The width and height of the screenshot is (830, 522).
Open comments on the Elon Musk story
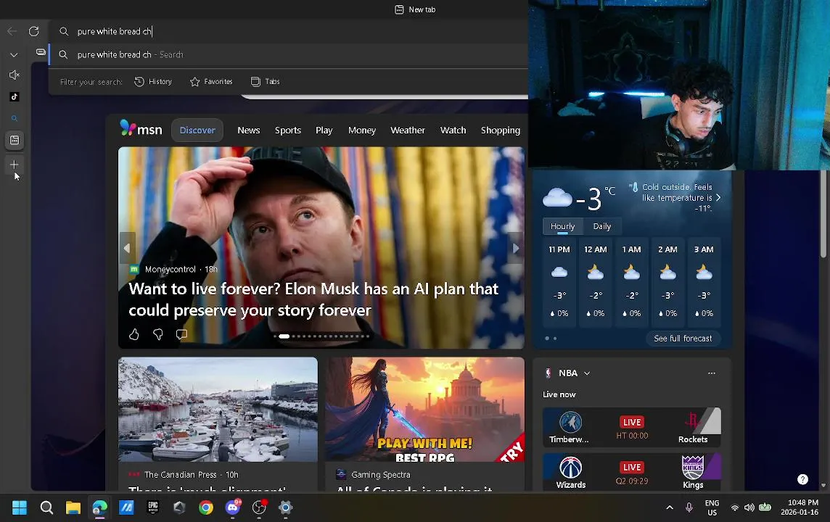tap(181, 334)
